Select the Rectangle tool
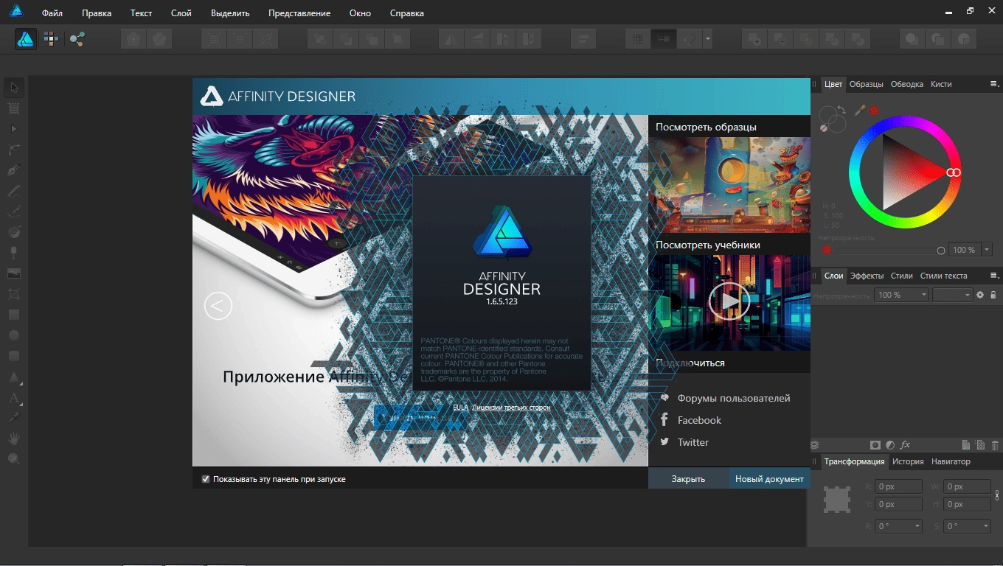Screen dimensions: 1003x566 tap(13, 314)
